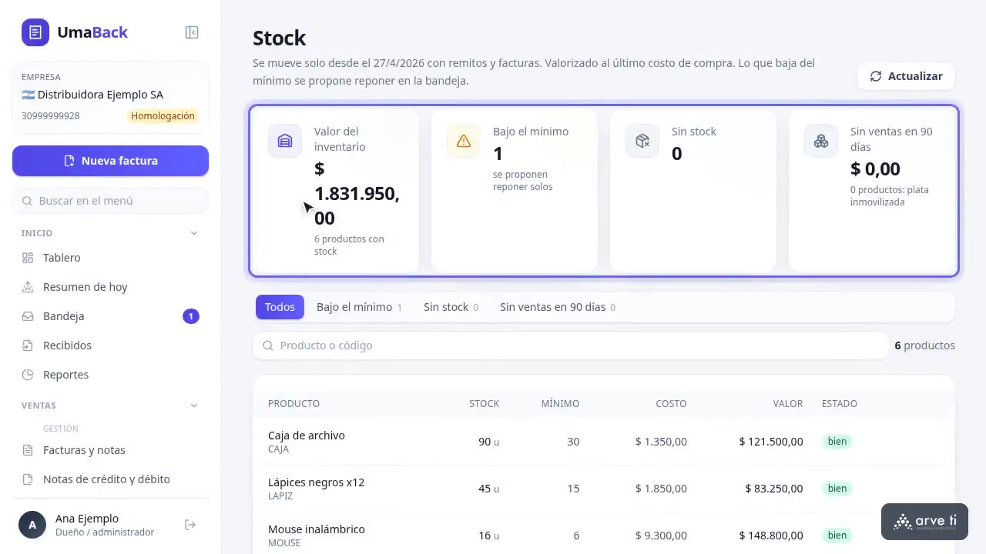Click the $ 121.500,00 value cell
986x554 pixels.
pyautogui.click(x=771, y=442)
